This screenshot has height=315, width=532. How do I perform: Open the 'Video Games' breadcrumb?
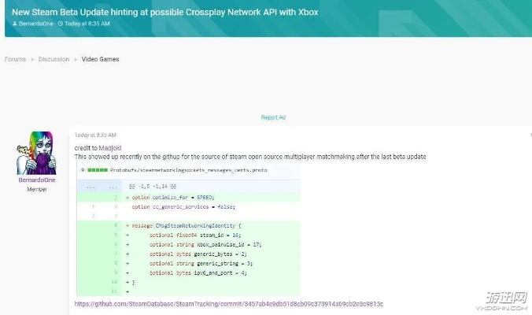pyautogui.click(x=100, y=59)
